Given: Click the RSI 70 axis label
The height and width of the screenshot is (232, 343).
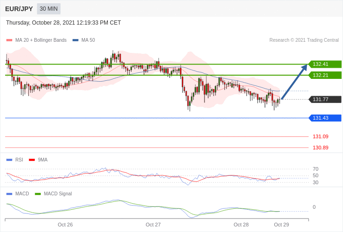Looking at the screenshot, I should (x=316, y=169).
